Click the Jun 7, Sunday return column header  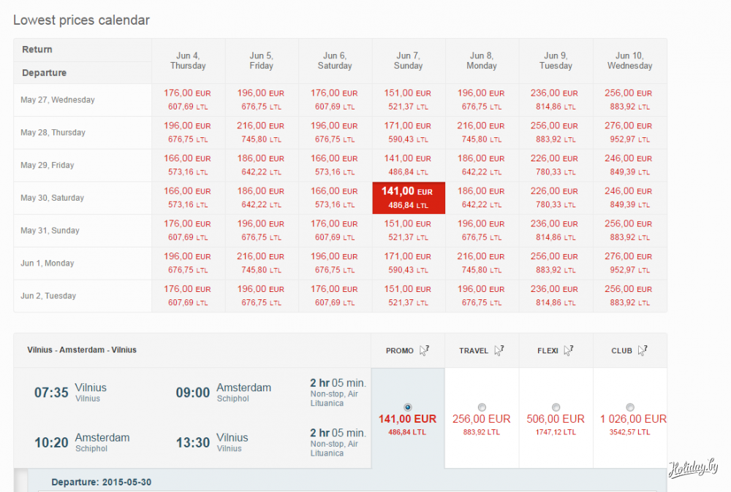(408, 61)
